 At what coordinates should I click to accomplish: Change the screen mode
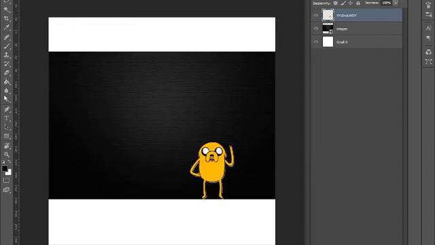point(6,190)
